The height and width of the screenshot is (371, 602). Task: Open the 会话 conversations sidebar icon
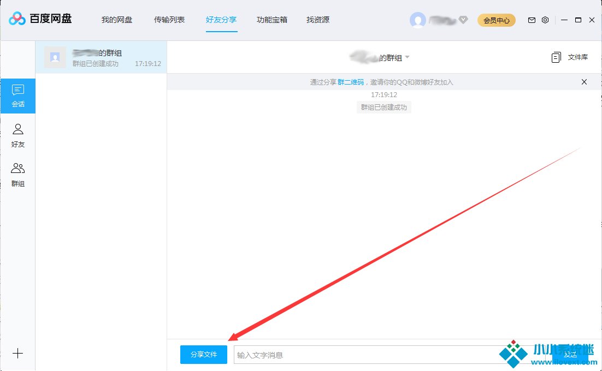pyautogui.click(x=18, y=95)
